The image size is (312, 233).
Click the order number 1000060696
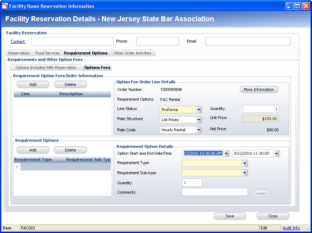coord(171,89)
